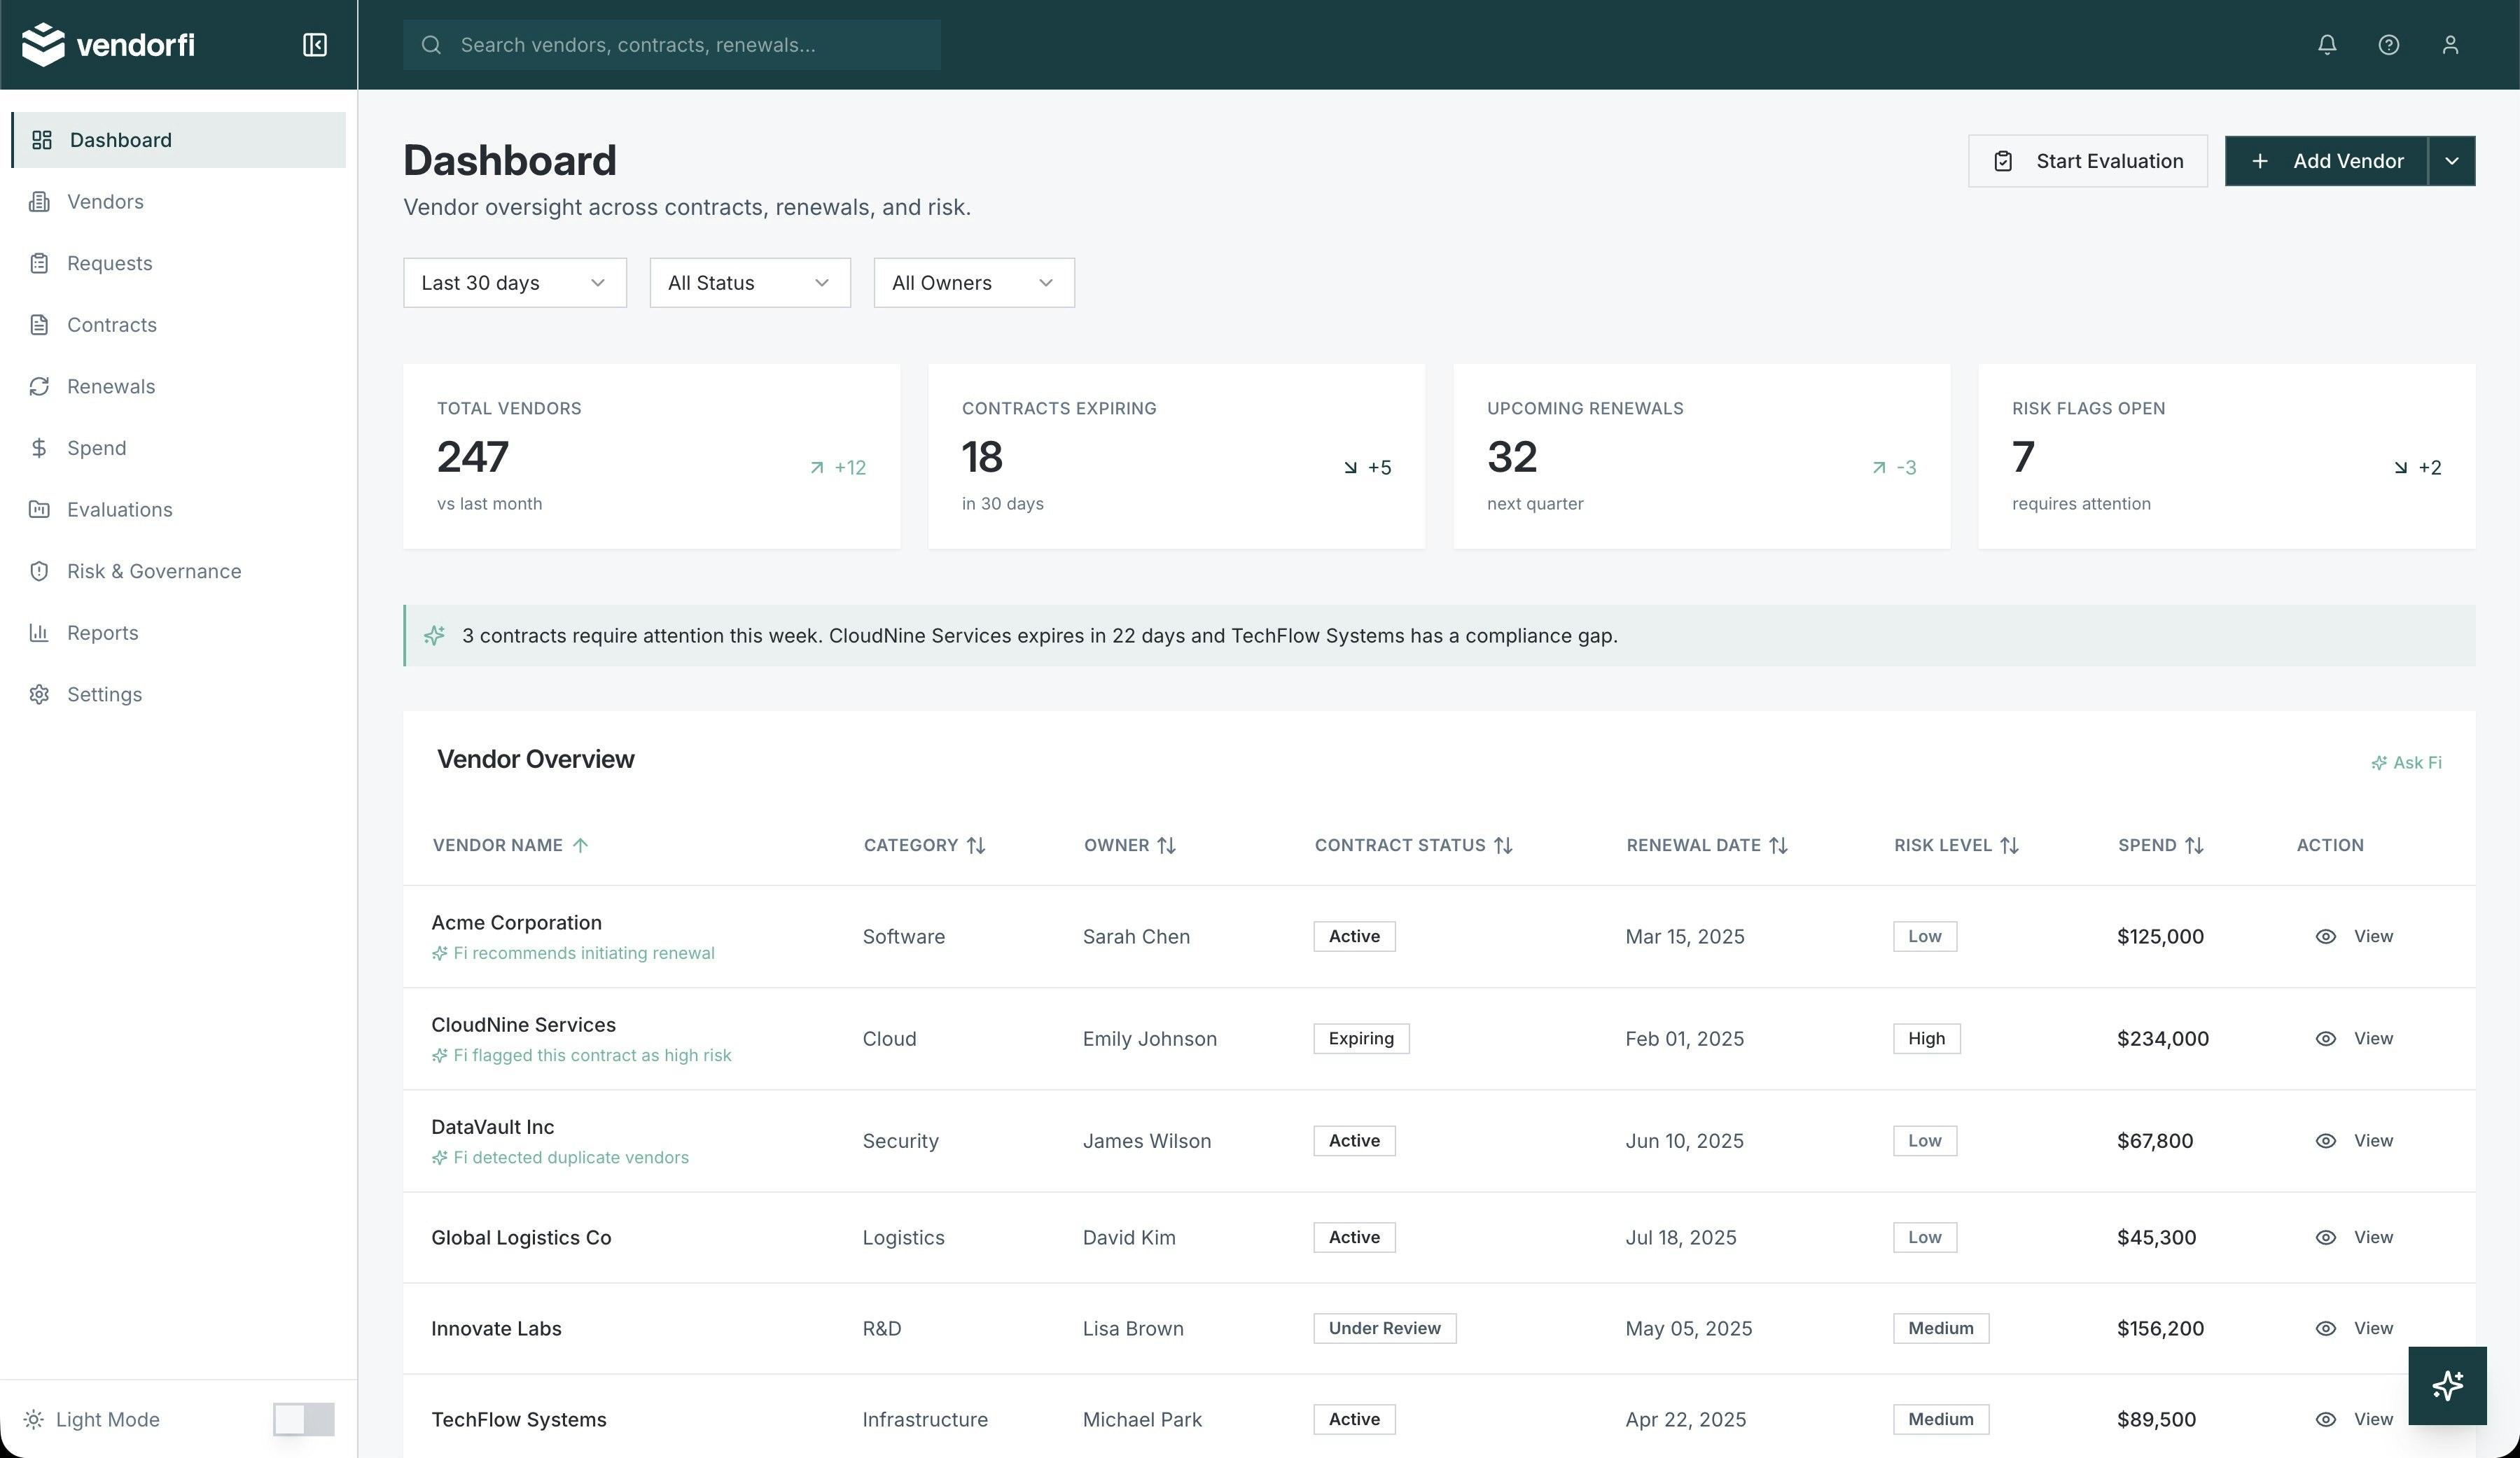
Task: Open the floating Fi assistant sparkle button
Action: (2446, 1385)
